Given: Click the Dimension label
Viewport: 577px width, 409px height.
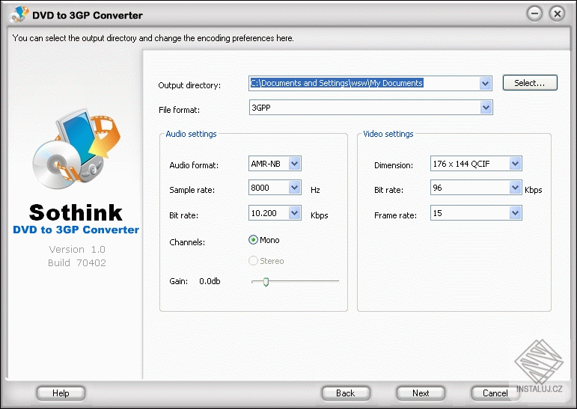Looking at the screenshot, I should coord(394,165).
